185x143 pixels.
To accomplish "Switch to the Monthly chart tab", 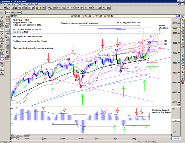I will coord(19,13).
